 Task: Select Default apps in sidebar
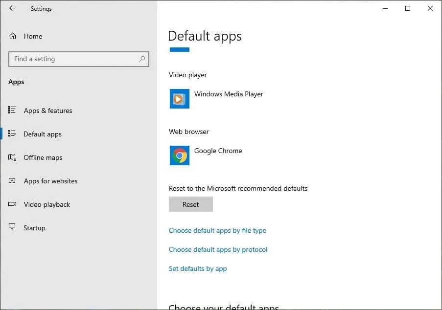[x=43, y=134]
